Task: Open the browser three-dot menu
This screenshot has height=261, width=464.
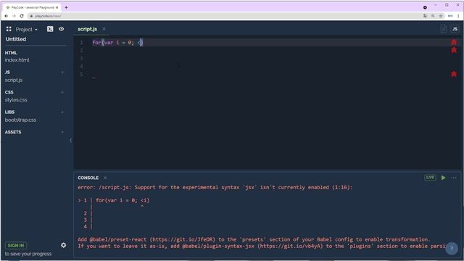Action: [x=458, y=16]
